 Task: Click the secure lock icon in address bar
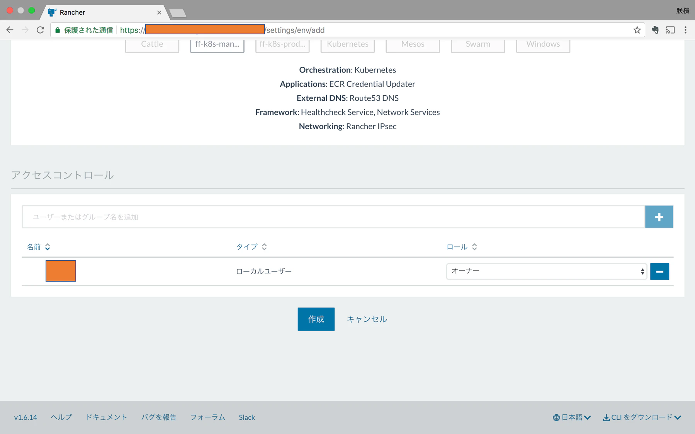(x=58, y=30)
